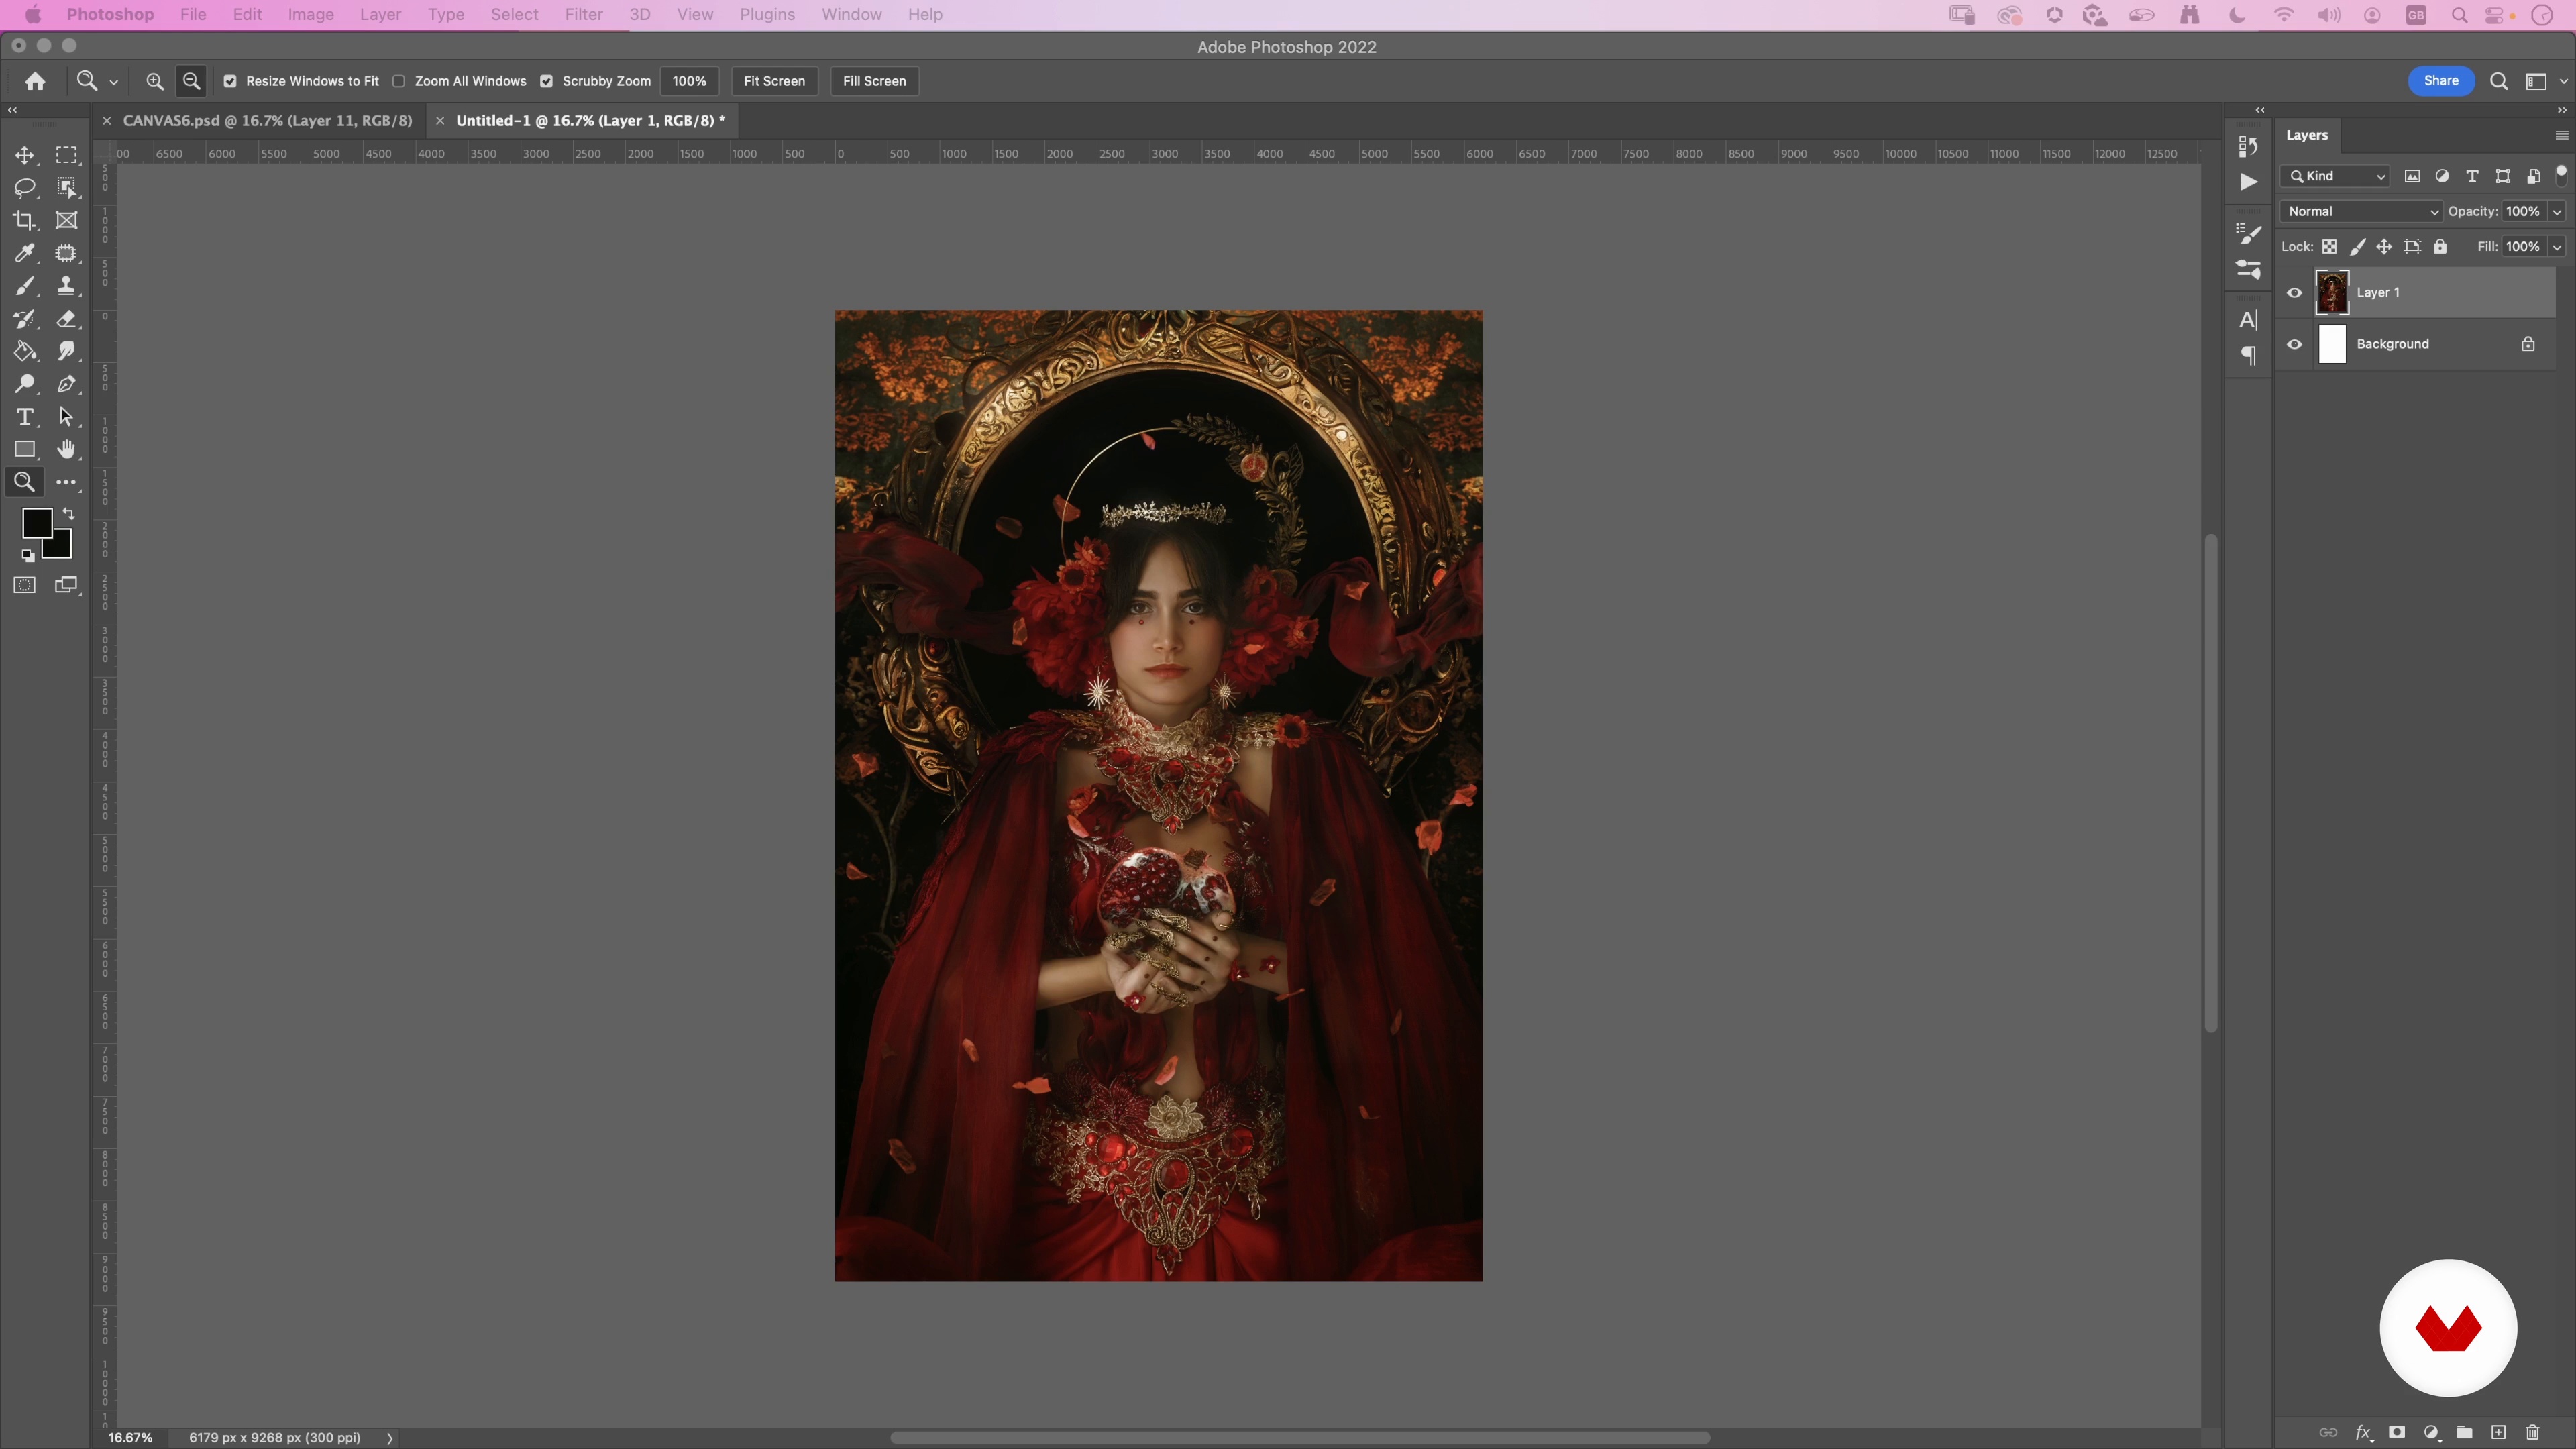Select the Move tool

tap(24, 155)
